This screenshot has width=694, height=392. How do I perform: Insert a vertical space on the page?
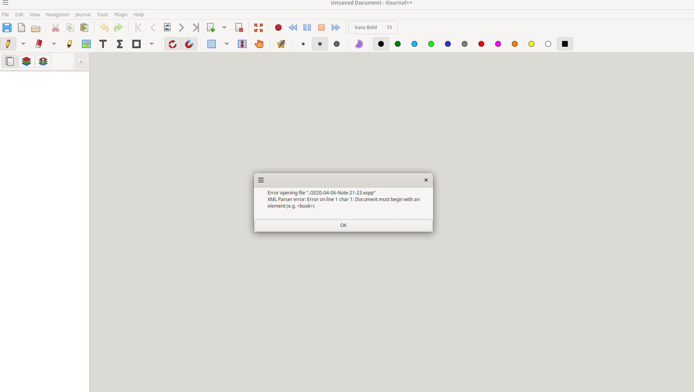241,44
